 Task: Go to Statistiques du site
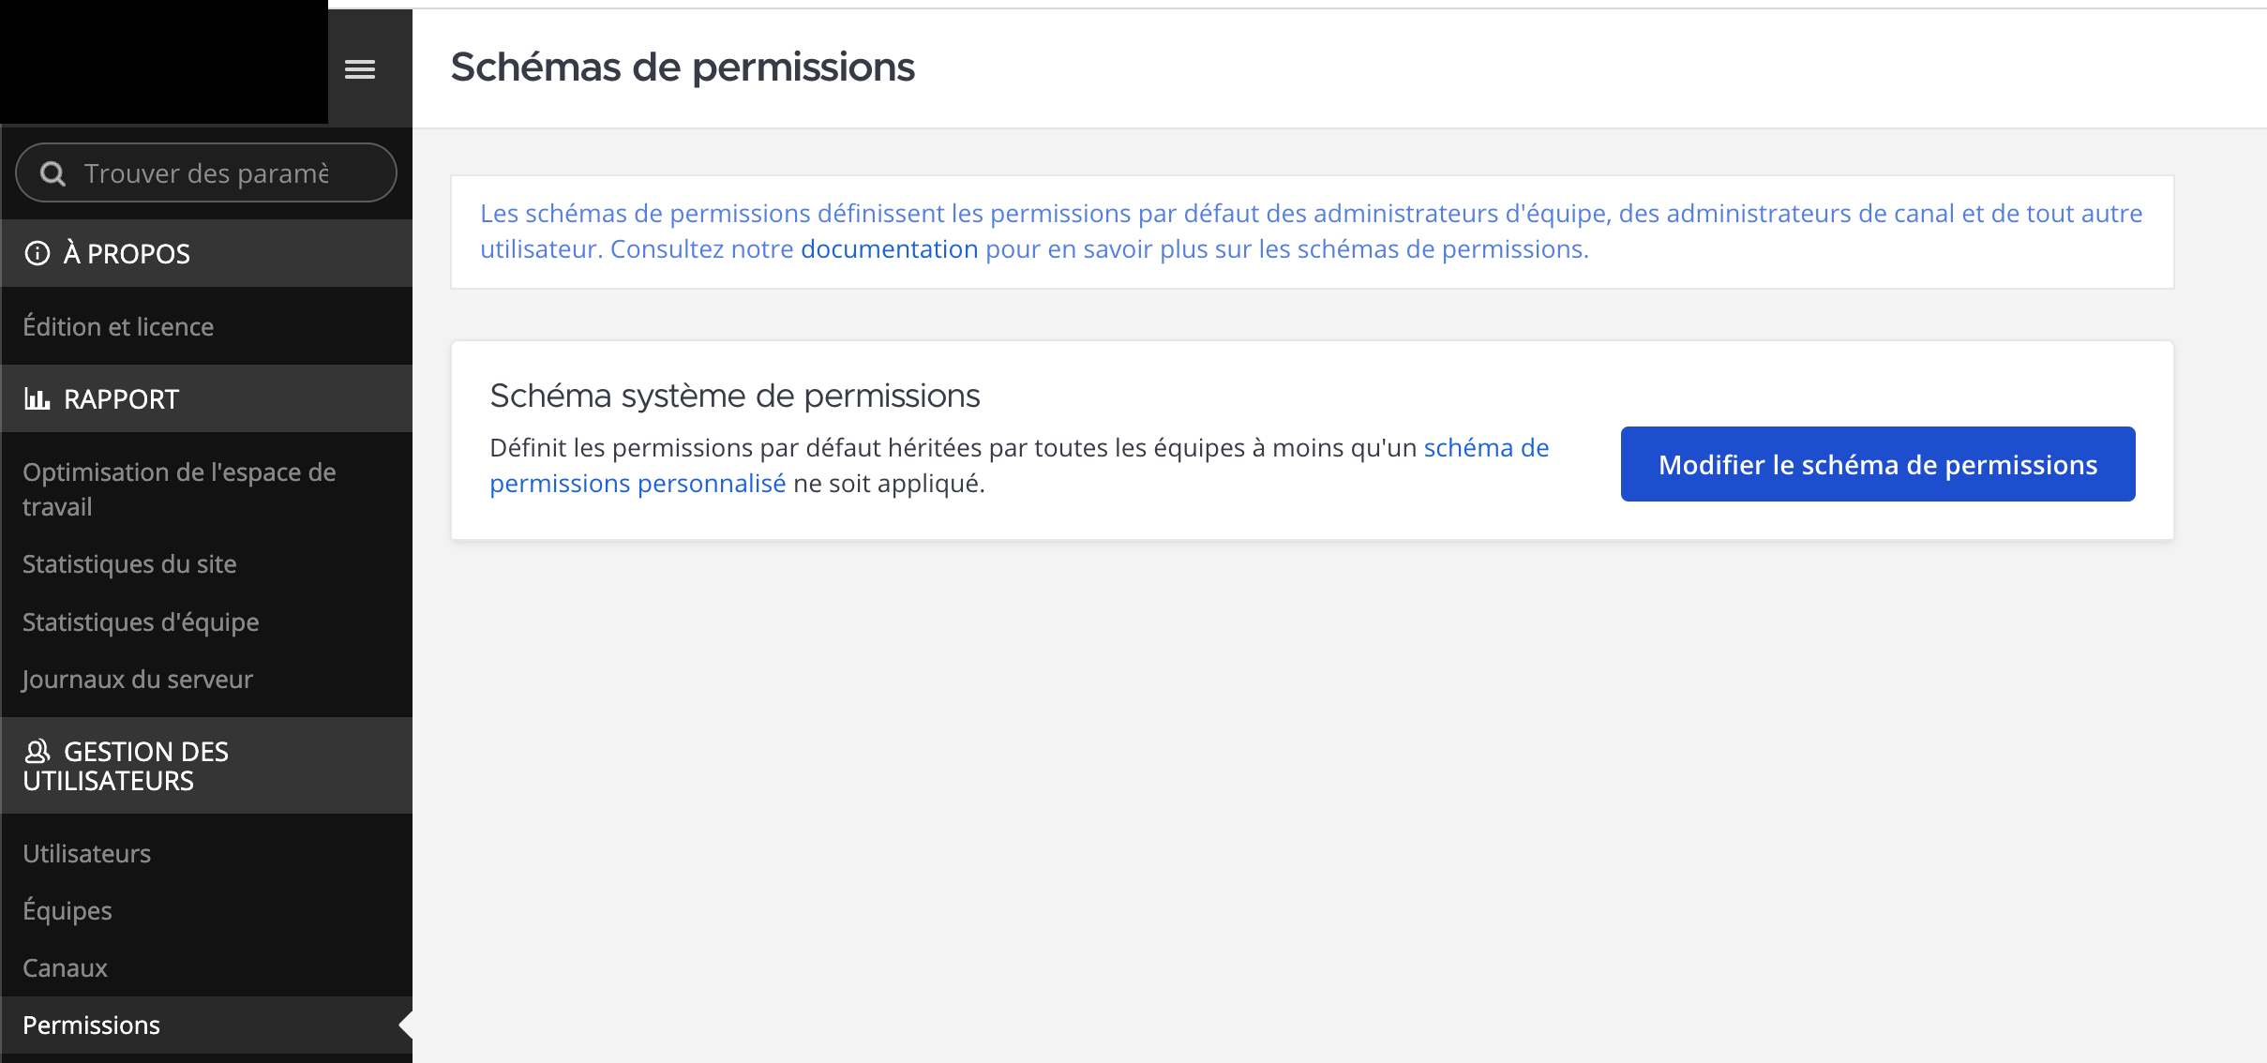click(x=129, y=563)
